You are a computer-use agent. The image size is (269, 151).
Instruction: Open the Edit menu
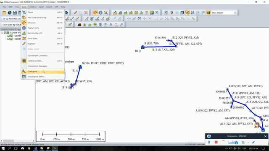[x=11, y=7]
